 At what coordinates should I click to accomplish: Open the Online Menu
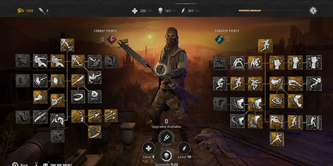click(58, 165)
